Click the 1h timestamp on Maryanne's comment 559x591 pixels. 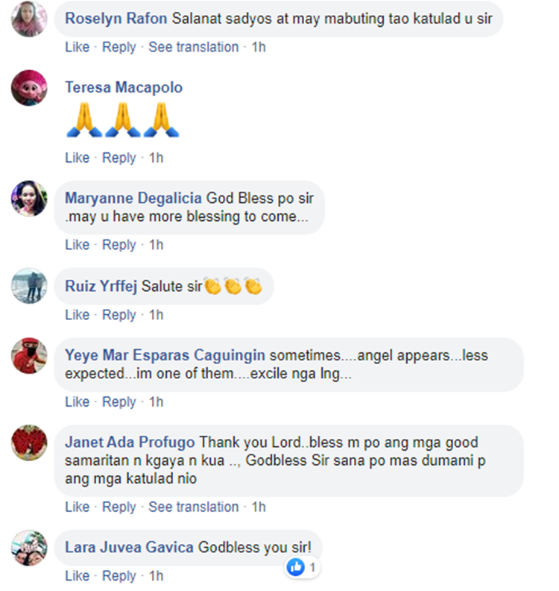(x=157, y=245)
